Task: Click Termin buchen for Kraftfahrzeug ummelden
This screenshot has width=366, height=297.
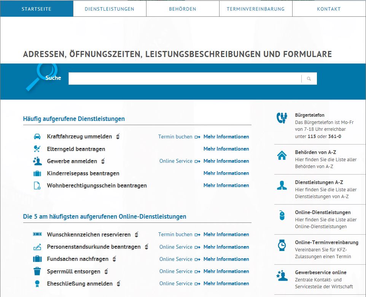Action: (x=175, y=137)
